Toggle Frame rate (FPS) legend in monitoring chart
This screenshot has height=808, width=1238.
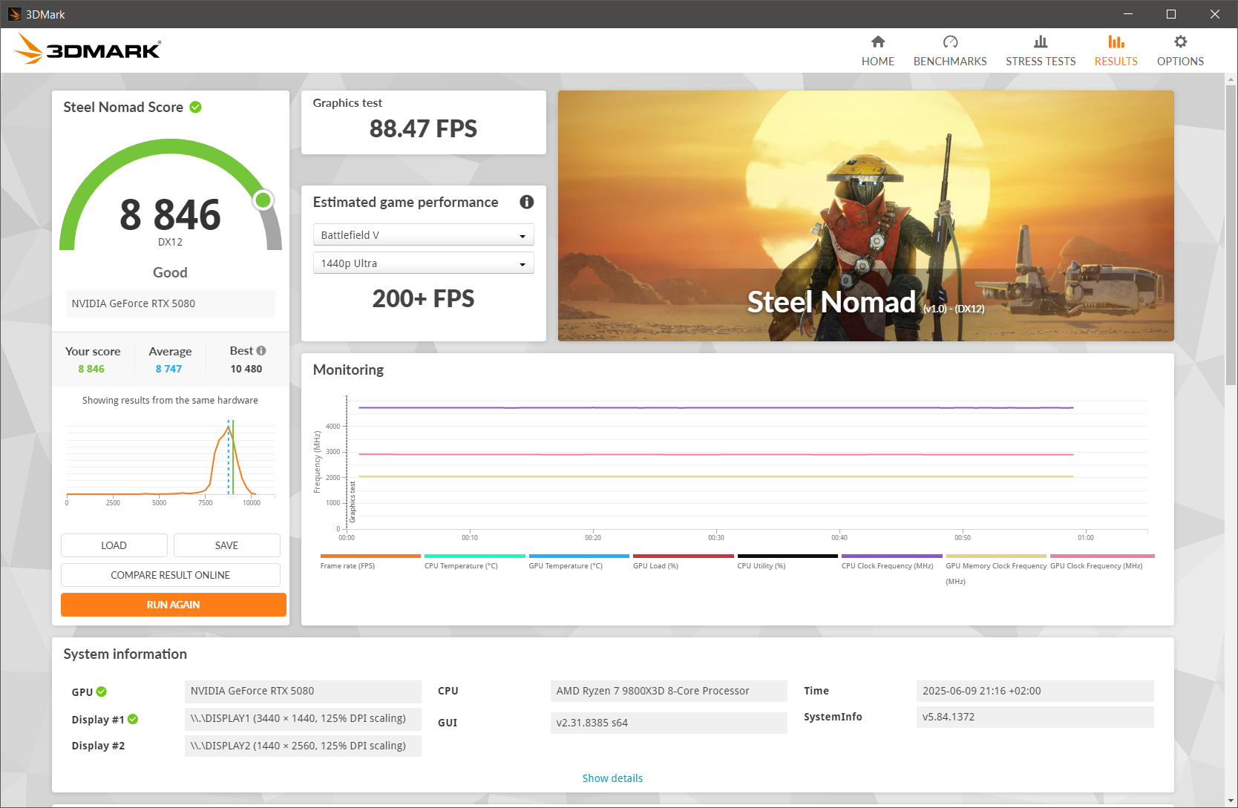click(x=347, y=565)
